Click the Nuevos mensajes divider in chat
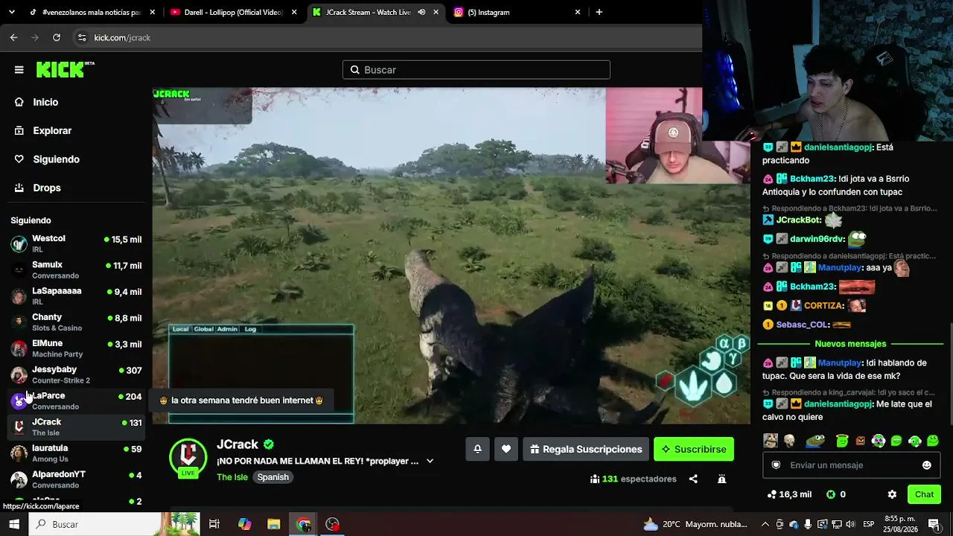Image resolution: width=953 pixels, height=536 pixels. click(850, 344)
